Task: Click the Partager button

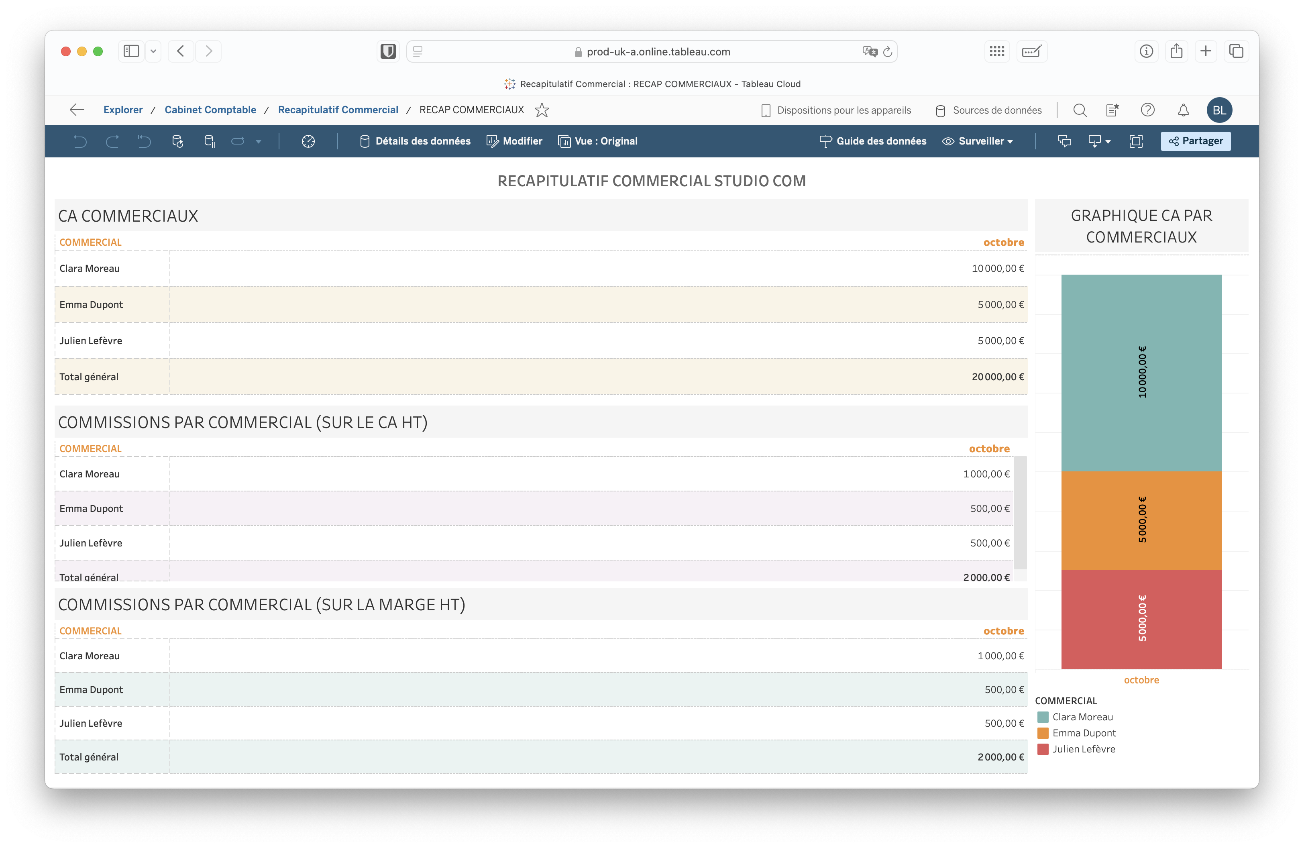Action: (1196, 141)
